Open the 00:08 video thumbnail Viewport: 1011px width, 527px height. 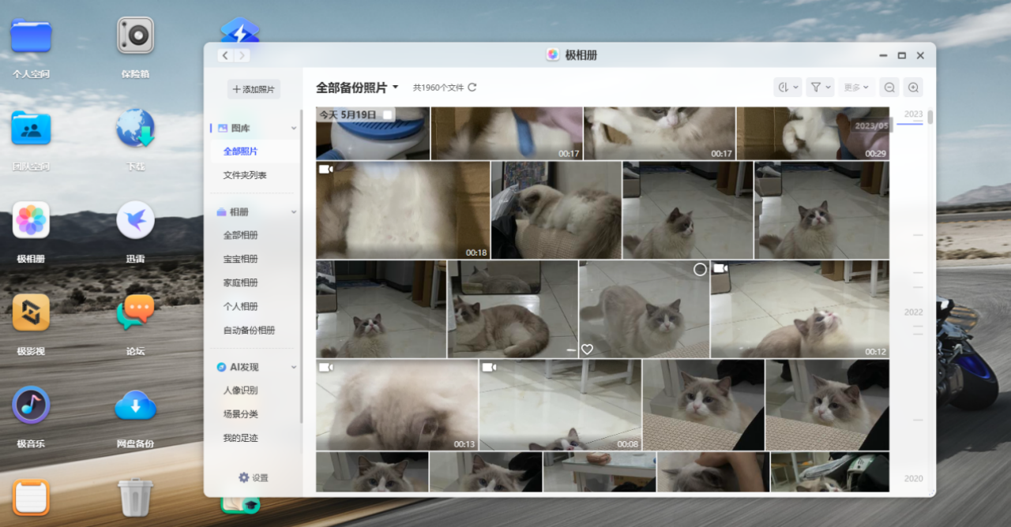pos(560,406)
